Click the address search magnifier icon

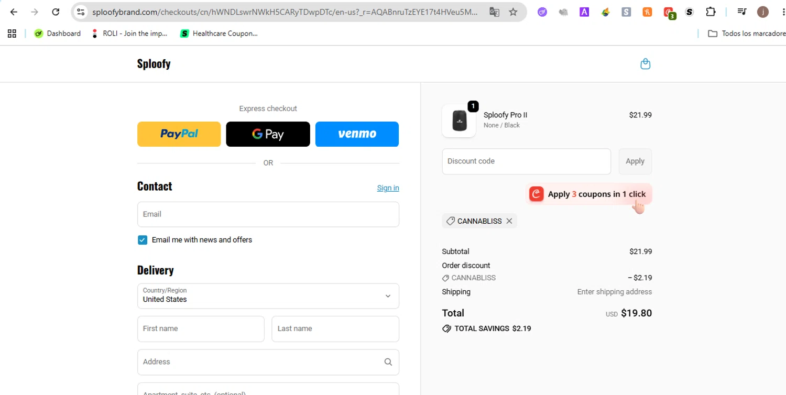[x=388, y=362]
